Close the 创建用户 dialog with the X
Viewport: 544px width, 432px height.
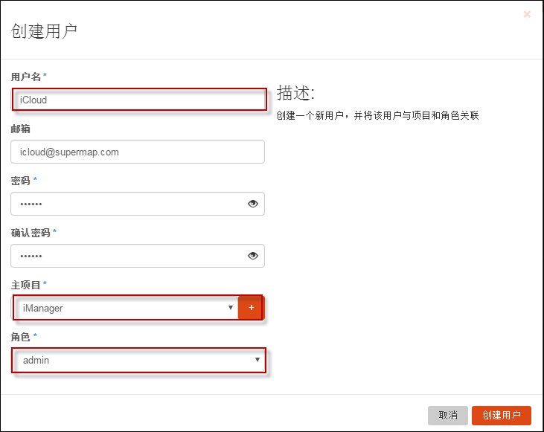(x=527, y=14)
